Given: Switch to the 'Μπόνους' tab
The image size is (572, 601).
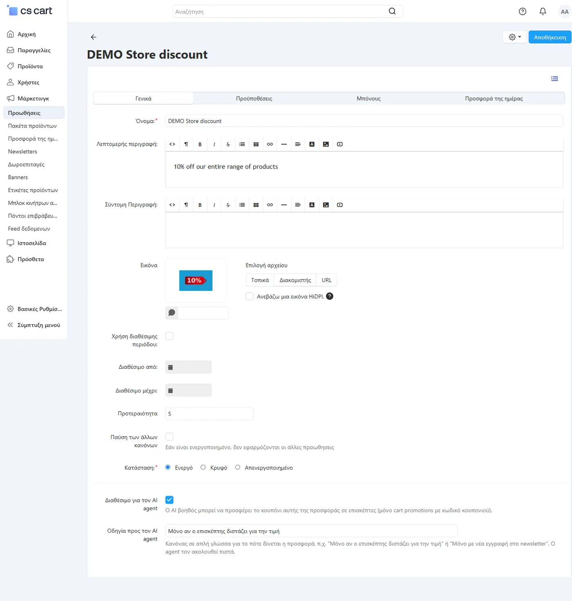Looking at the screenshot, I should (x=369, y=99).
